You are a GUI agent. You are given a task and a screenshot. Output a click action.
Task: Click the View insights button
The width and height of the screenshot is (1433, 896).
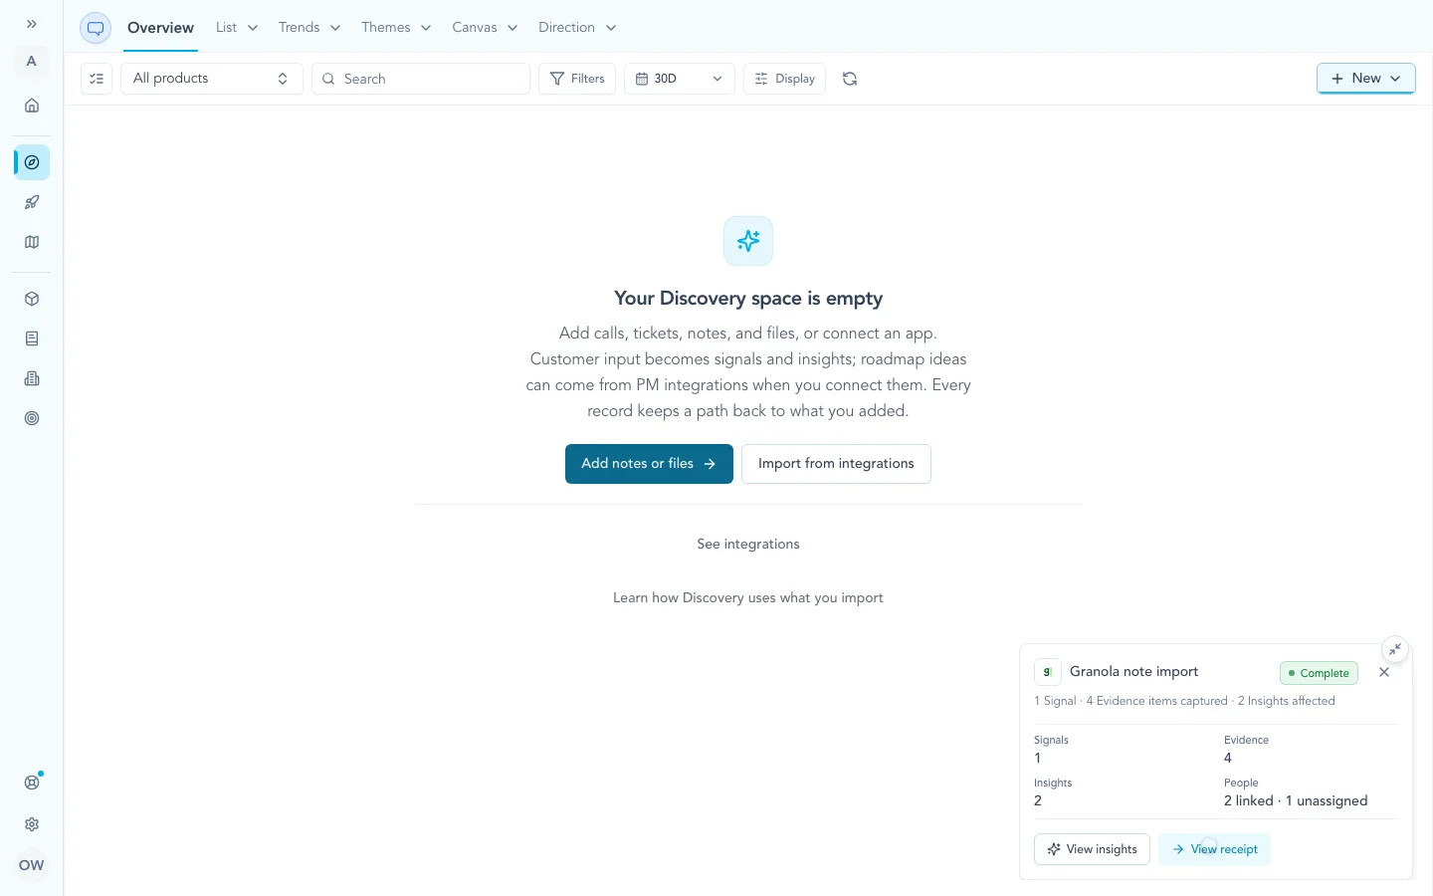pyautogui.click(x=1092, y=849)
